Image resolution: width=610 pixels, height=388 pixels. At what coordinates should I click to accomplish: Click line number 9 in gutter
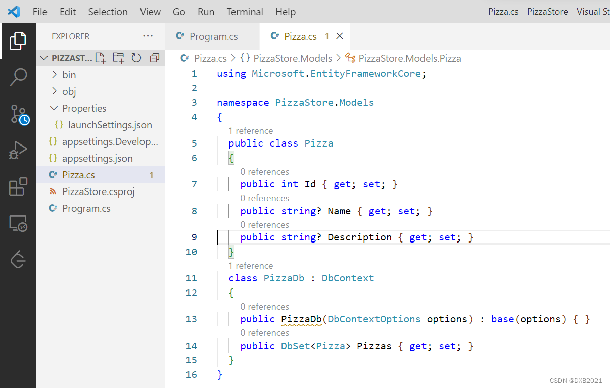(194, 237)
